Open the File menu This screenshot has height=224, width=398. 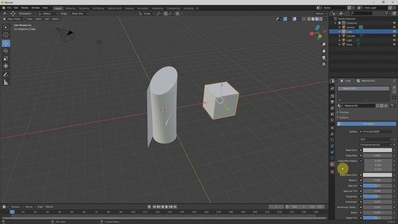(x=9, y=8)
